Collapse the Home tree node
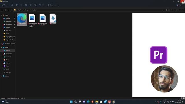This screenshot has height=104, width=185. tap(1, 15)
